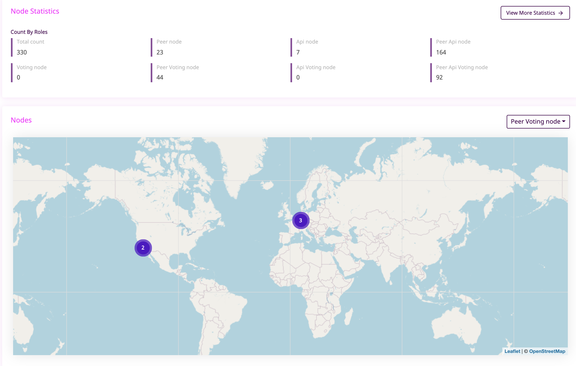Open the Peer Voting node filter dropdown
Screen dimensions: 576x366
click(538, 121)
